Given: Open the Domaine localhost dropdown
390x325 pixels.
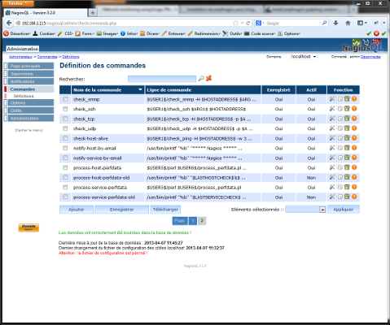Looking at the screenshot, I should 304,57.
